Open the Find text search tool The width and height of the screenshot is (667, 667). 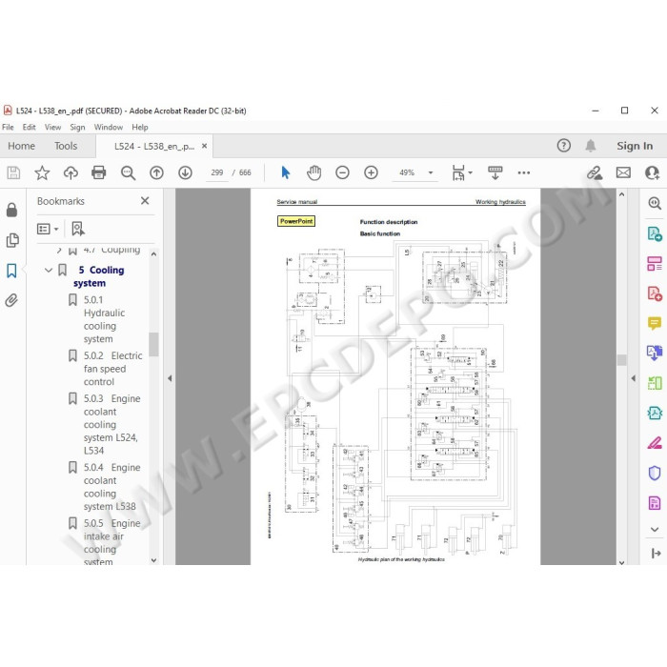(x=128, y=172)
